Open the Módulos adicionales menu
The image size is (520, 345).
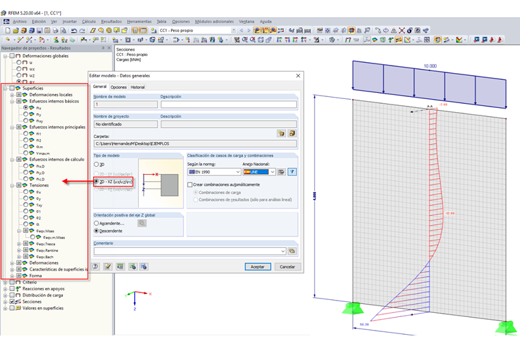[x=214, y=22]
